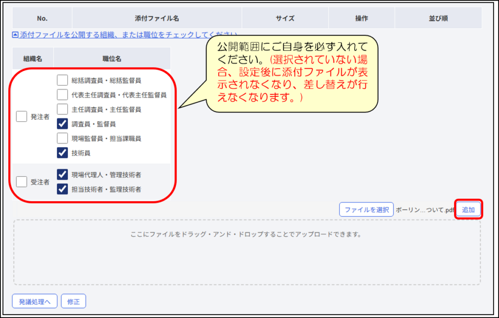Check the 現場監督員・担当課職員 checkbox
The height and width of the screenshot is (318, 499).
click(x=62, y=138)
